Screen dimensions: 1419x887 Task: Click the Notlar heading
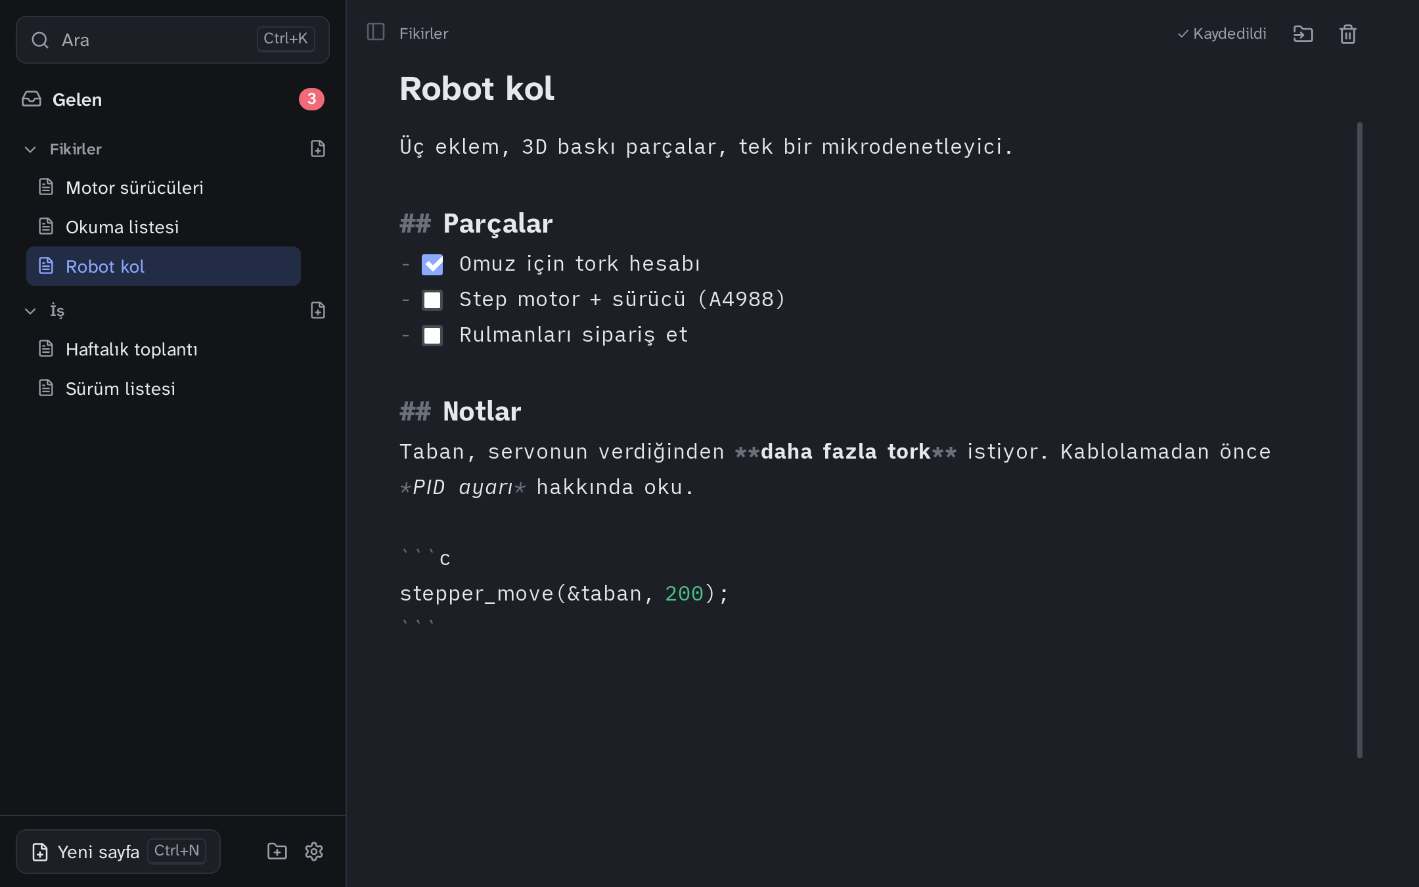[482, 411]
